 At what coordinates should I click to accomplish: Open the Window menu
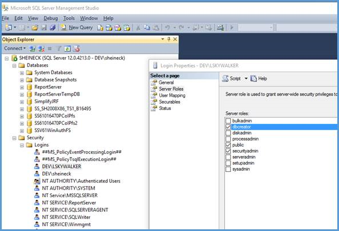pos(89,18)
